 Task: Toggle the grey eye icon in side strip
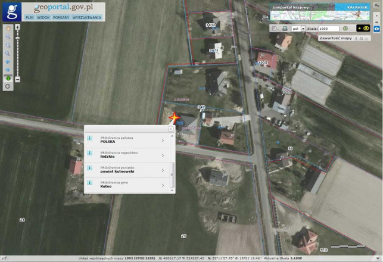click(376, 22)
